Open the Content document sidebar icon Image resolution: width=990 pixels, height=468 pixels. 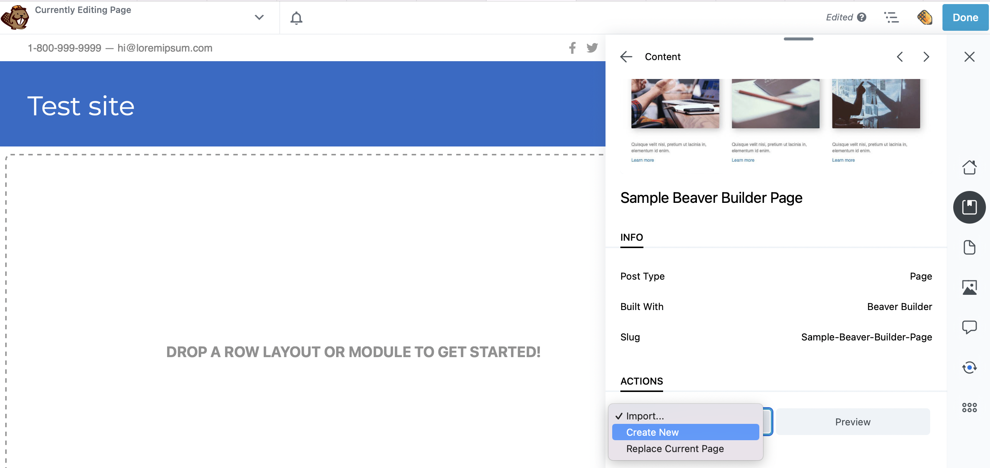[969, 247]
